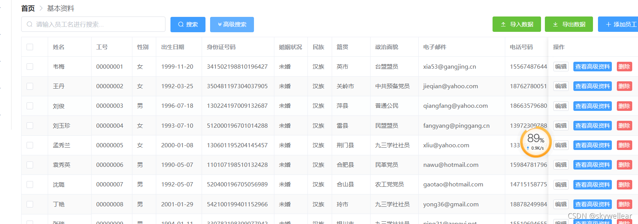The image size is (638, 224).
Task: View 查看高级资料 for 袁秀英
Action: tap(593, 165)
